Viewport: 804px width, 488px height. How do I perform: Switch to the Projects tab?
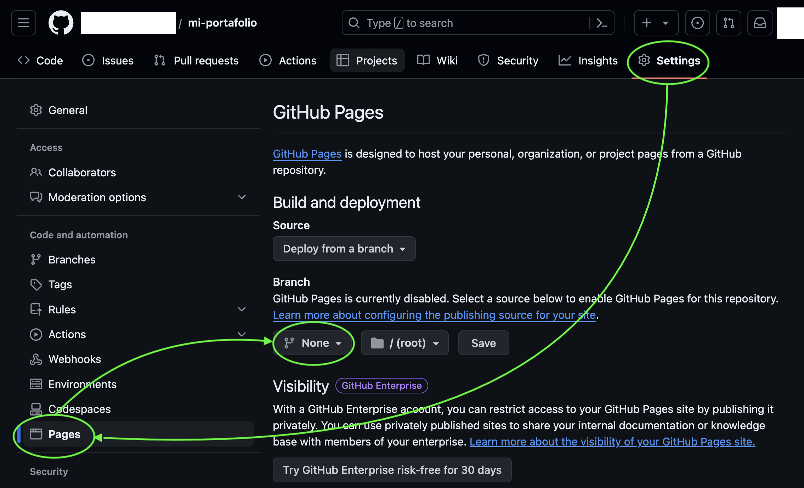[367, 61]
